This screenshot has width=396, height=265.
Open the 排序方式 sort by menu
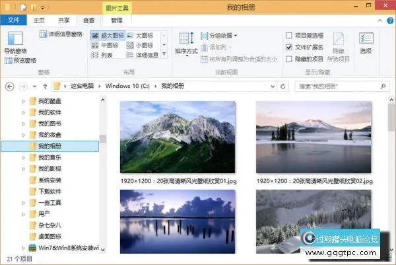pos(186,43)
